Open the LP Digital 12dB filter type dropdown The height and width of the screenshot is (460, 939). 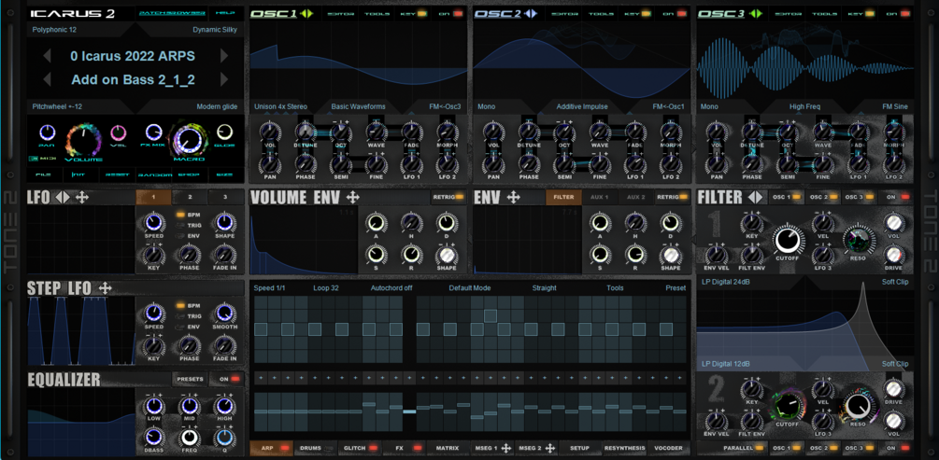point(726,364)
